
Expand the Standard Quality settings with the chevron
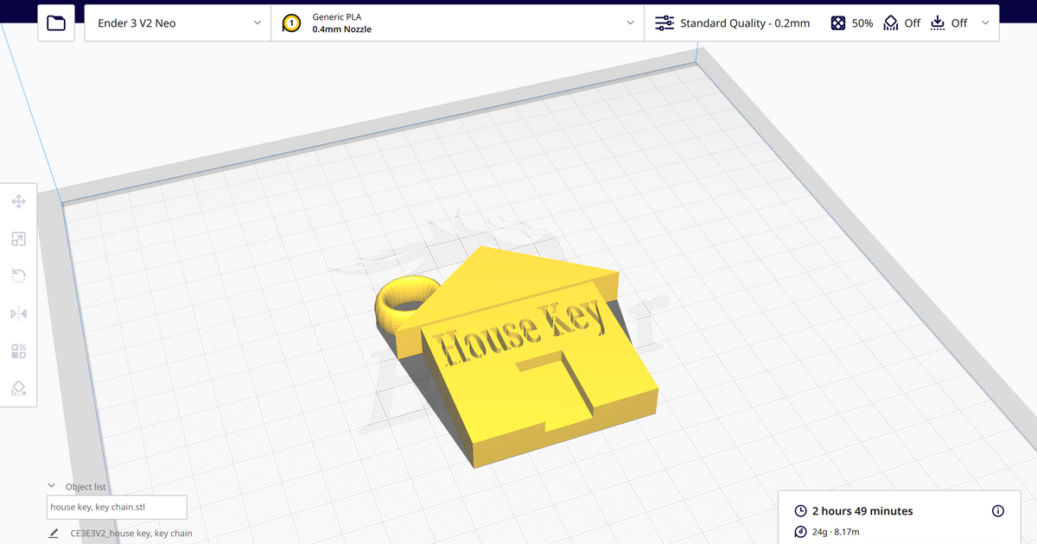(985, 22)
